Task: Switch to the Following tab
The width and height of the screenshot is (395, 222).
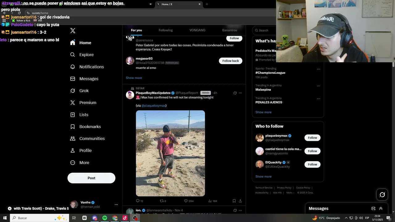Action: [x=166, y=30]
